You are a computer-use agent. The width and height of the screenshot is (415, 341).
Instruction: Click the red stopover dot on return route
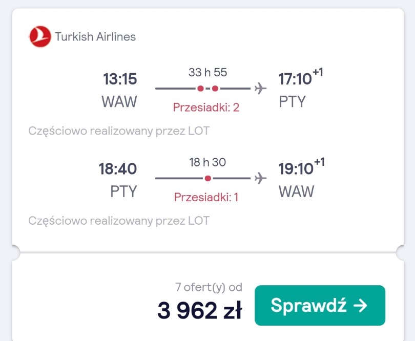pos(208,179)
